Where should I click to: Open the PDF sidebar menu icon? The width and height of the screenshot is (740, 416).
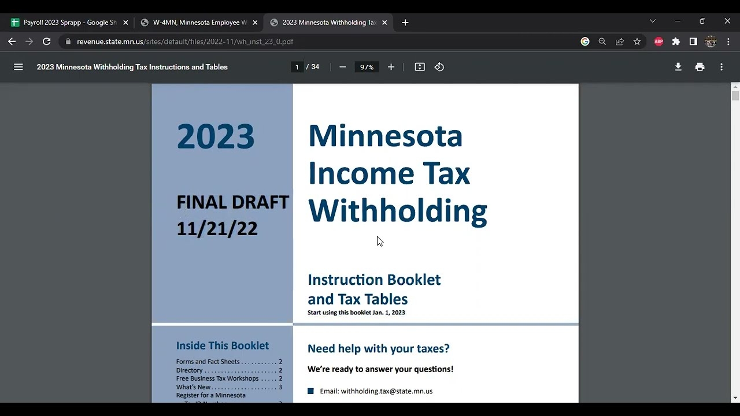click(18, 67)
